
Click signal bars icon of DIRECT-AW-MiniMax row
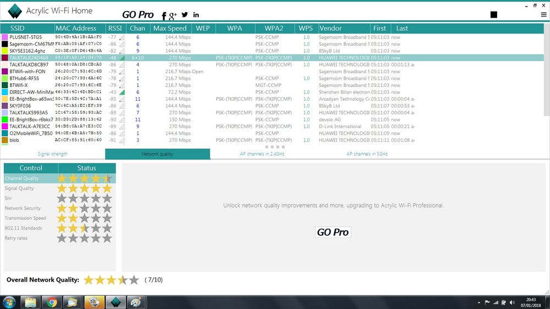(122, 92)
